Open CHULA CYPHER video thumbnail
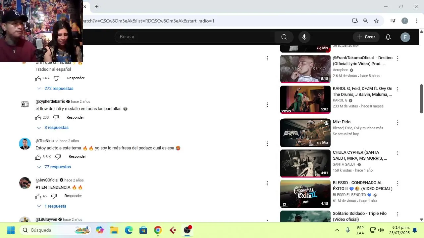This screenshot has width=424, height=238. coord(305,163)
